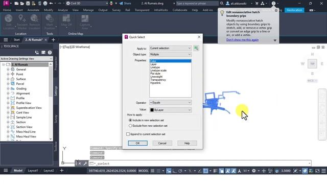Select Hyperlink in the Properties list

point(155,83)
